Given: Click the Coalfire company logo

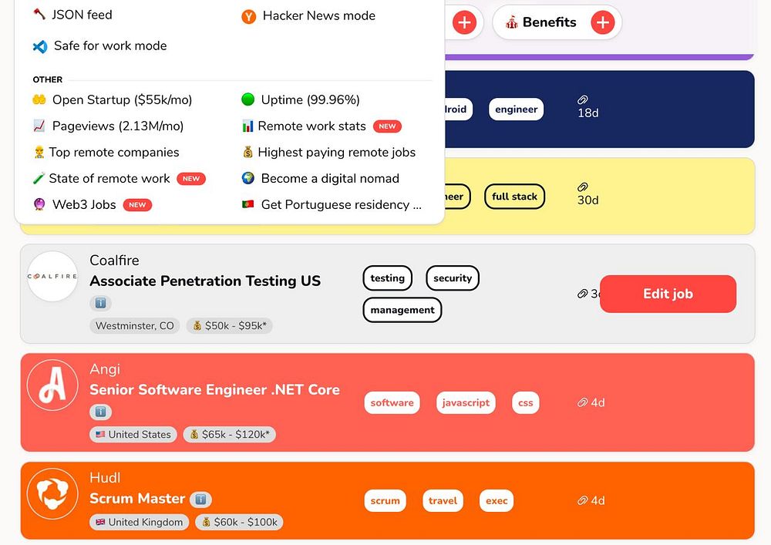Looking at the screenshot, I should (52, 276).
